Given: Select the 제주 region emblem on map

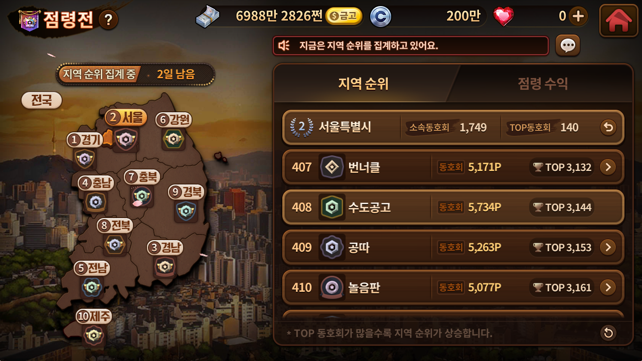Looking at the screenshot, I should click(93, 336).
